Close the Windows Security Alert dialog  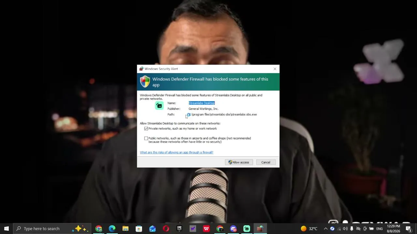pos(275,69)
